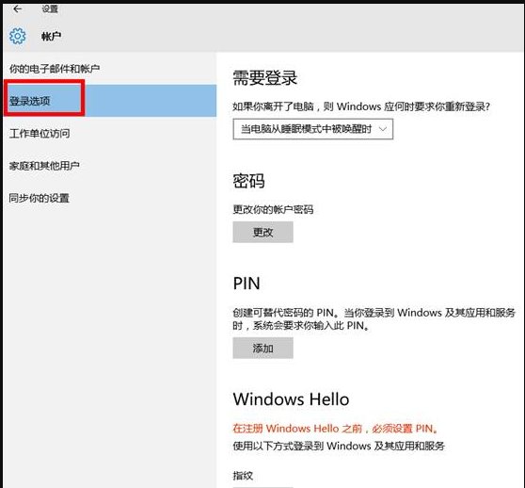The image size is (525, 488).
Task: Click the 密码 heading
Action: (248, 181)
